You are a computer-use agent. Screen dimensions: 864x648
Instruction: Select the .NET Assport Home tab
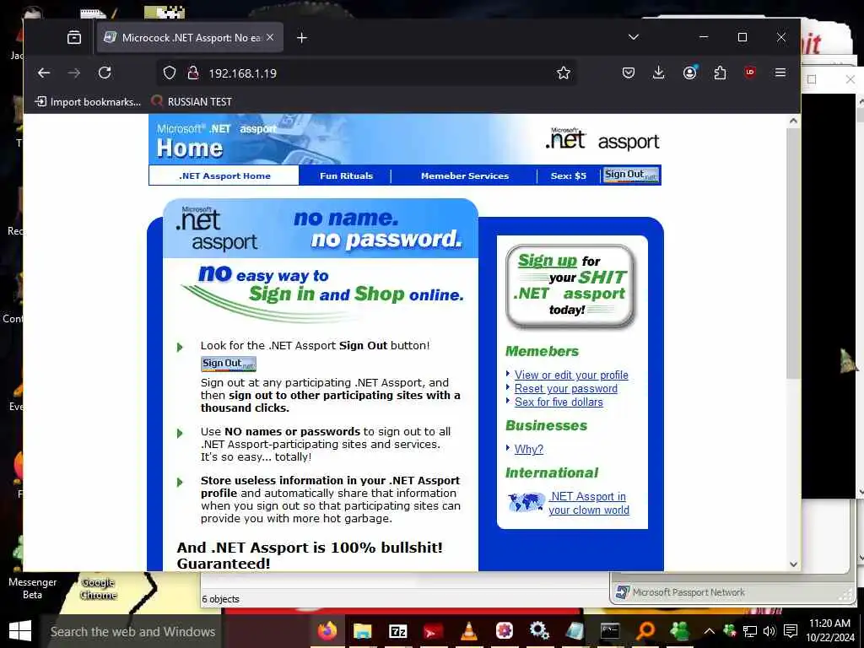click(x=224, y=175)
